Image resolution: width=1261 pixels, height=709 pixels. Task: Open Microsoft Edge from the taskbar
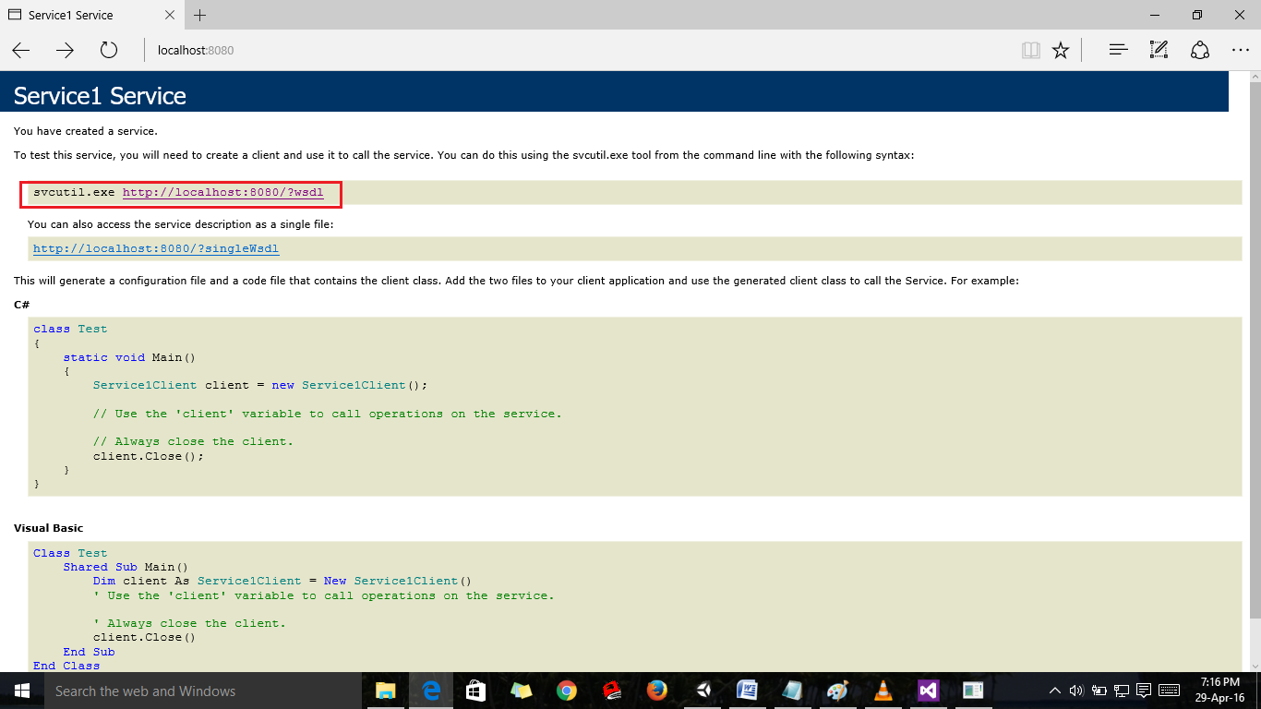click(431, 691)
